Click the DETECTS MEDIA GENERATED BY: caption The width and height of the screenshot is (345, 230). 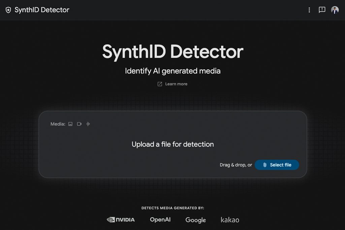173,208
